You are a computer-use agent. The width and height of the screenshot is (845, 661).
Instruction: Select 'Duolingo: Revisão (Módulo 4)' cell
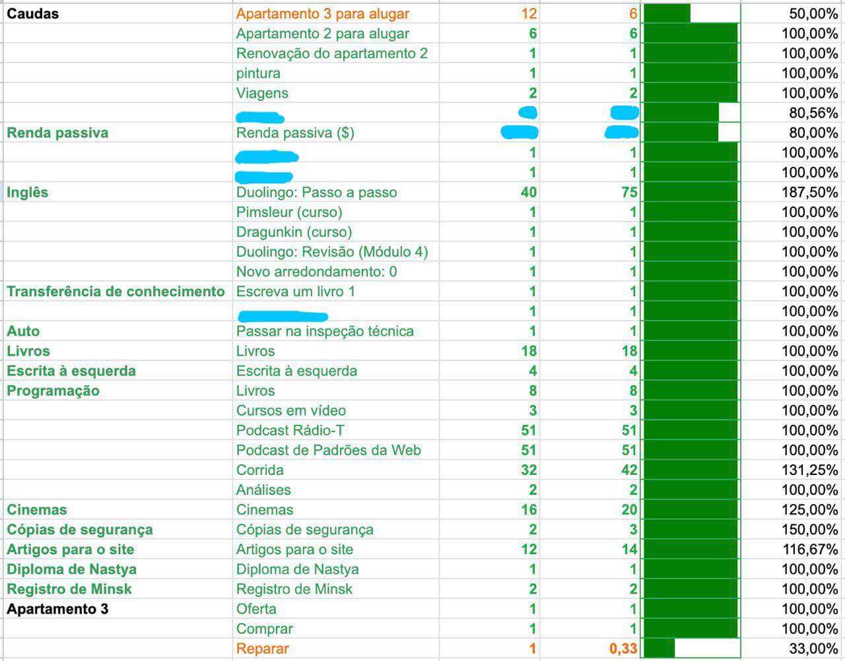coord(336,251)
